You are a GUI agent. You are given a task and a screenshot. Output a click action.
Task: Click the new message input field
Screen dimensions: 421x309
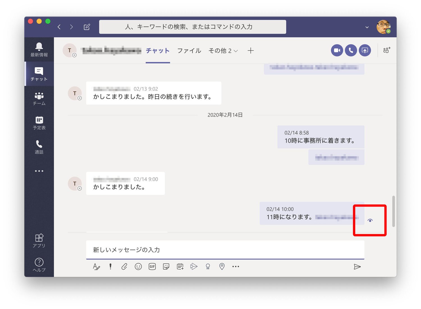tap(225, 250)
